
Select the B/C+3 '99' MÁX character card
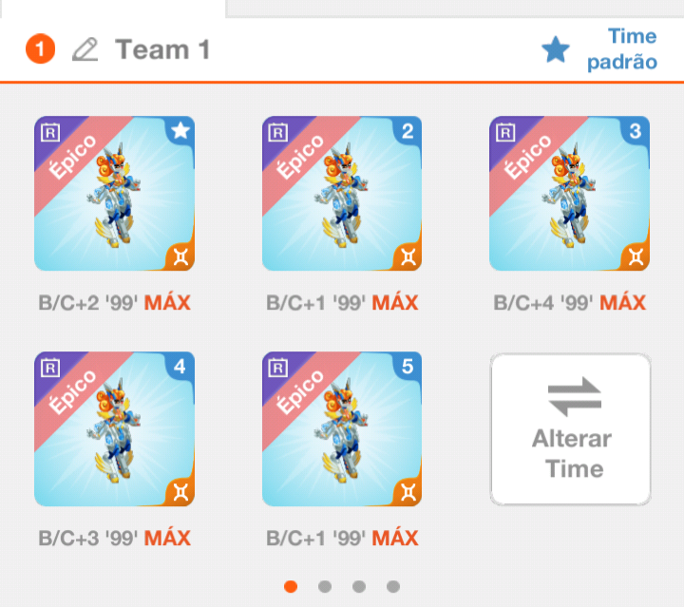[x=114, y=428]
